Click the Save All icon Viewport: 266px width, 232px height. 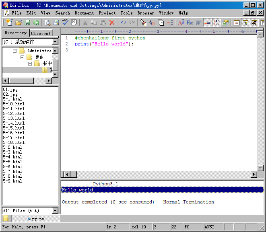36,23
